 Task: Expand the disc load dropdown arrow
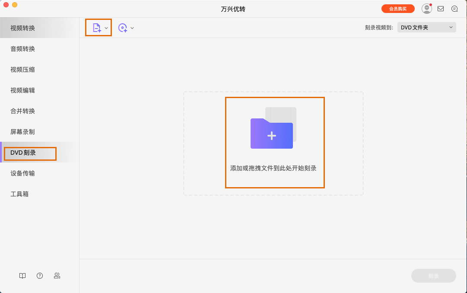(x=132, y=27)
